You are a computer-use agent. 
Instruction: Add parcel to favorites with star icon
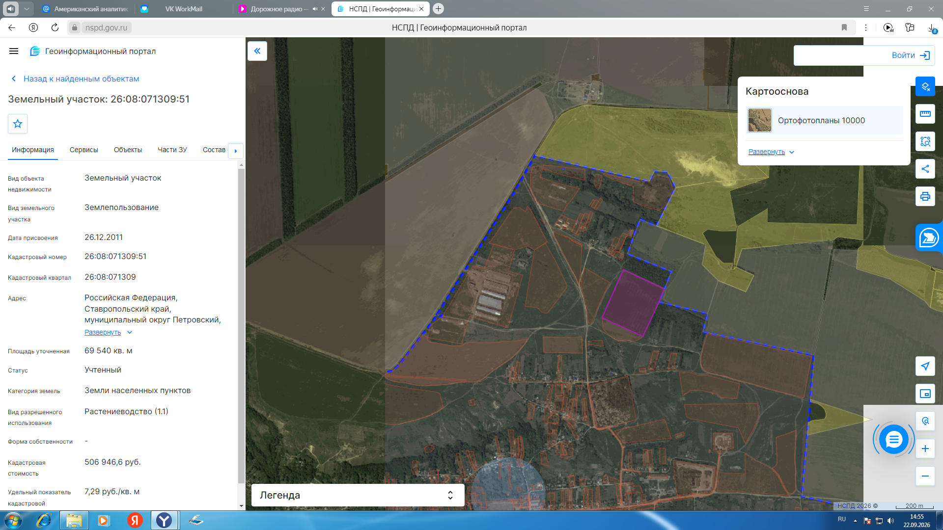pos(18,124)
